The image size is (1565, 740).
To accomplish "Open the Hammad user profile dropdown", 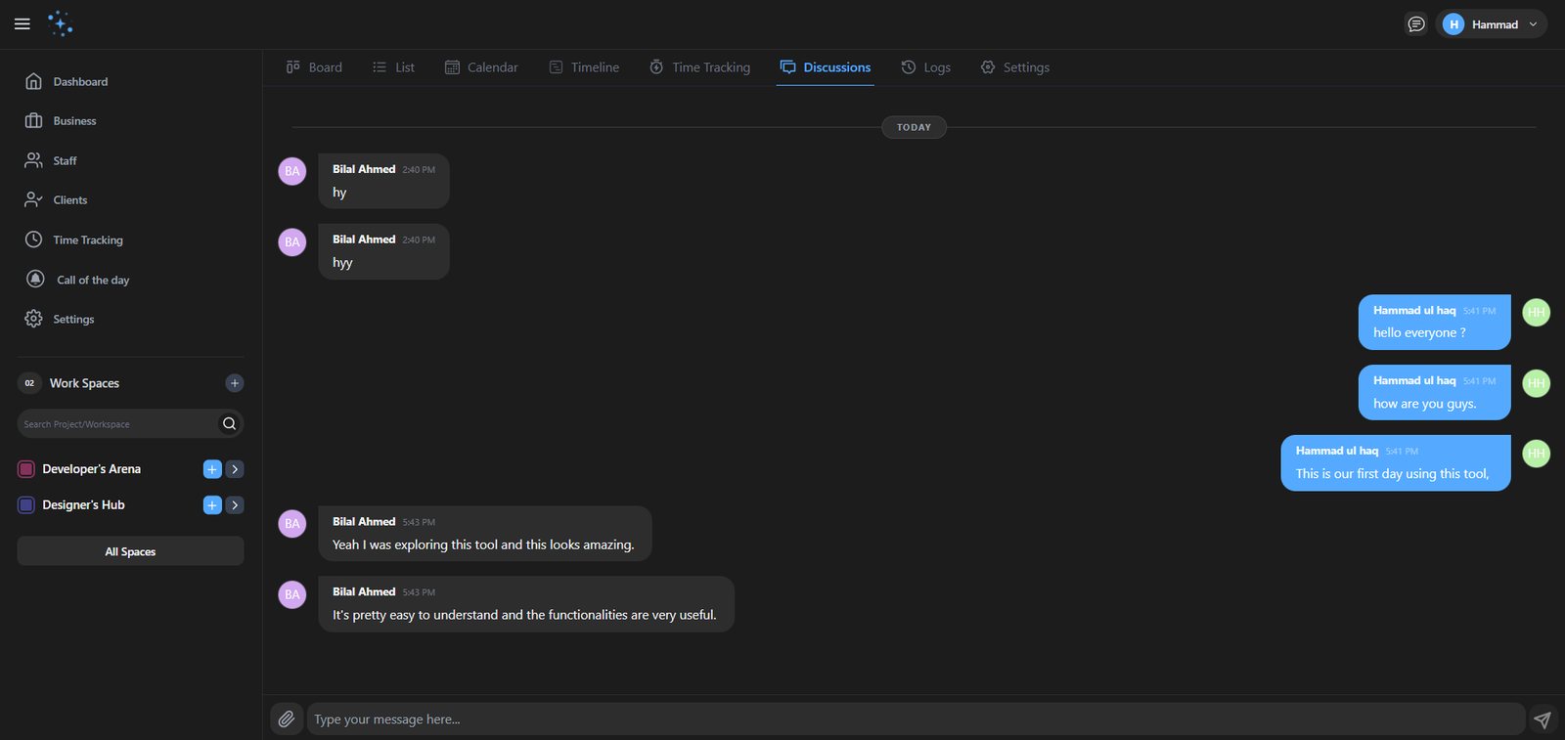I will tap(1491, 24).
